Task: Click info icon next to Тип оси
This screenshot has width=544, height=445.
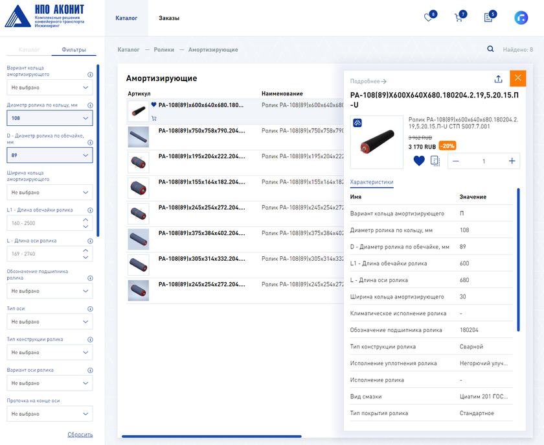Action: [x=90, y=309]
